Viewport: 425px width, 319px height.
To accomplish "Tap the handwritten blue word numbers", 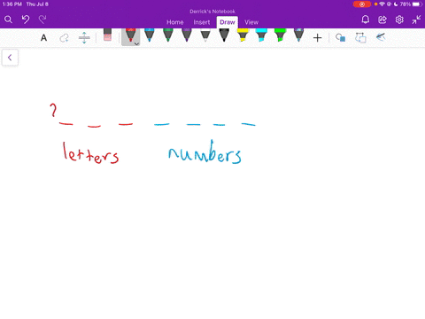I will 205,152.
